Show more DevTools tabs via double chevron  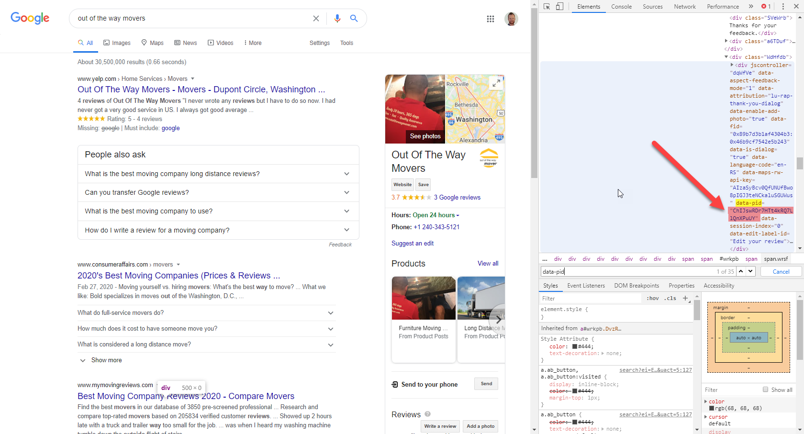[751, 7]
